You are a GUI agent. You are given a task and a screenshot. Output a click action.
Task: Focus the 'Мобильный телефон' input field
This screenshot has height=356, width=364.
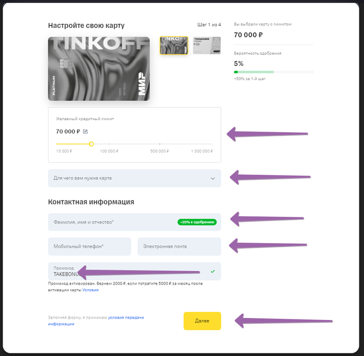(89, 247)
